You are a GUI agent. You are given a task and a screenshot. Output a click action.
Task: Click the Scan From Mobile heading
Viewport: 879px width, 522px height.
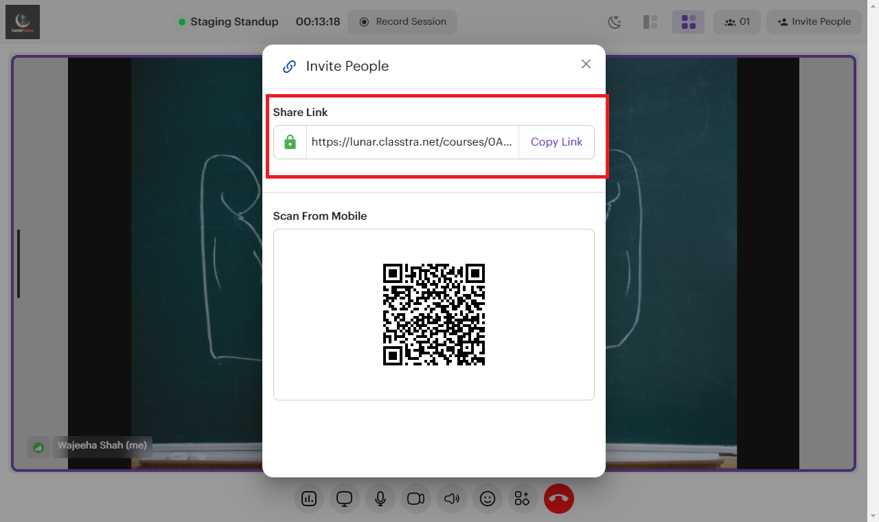point(320,216)
